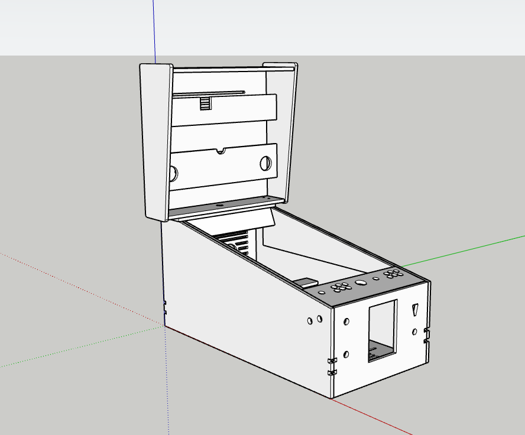Viewport: 525px width, 435px height.
Task: Click the small hole at control panel's left end
Action: [321, 292]
